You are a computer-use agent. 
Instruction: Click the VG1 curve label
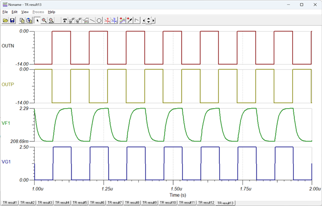(6, 162)
